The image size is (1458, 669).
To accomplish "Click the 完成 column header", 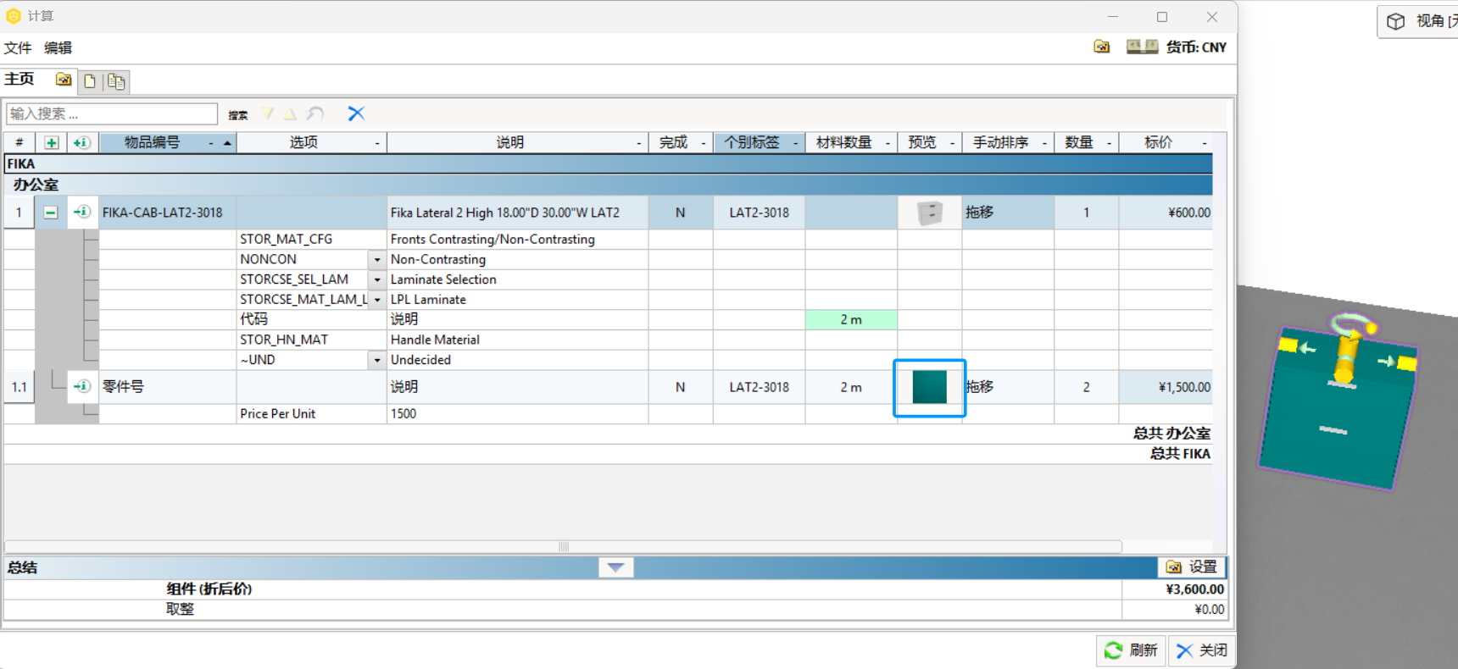I will click(681, 142).
